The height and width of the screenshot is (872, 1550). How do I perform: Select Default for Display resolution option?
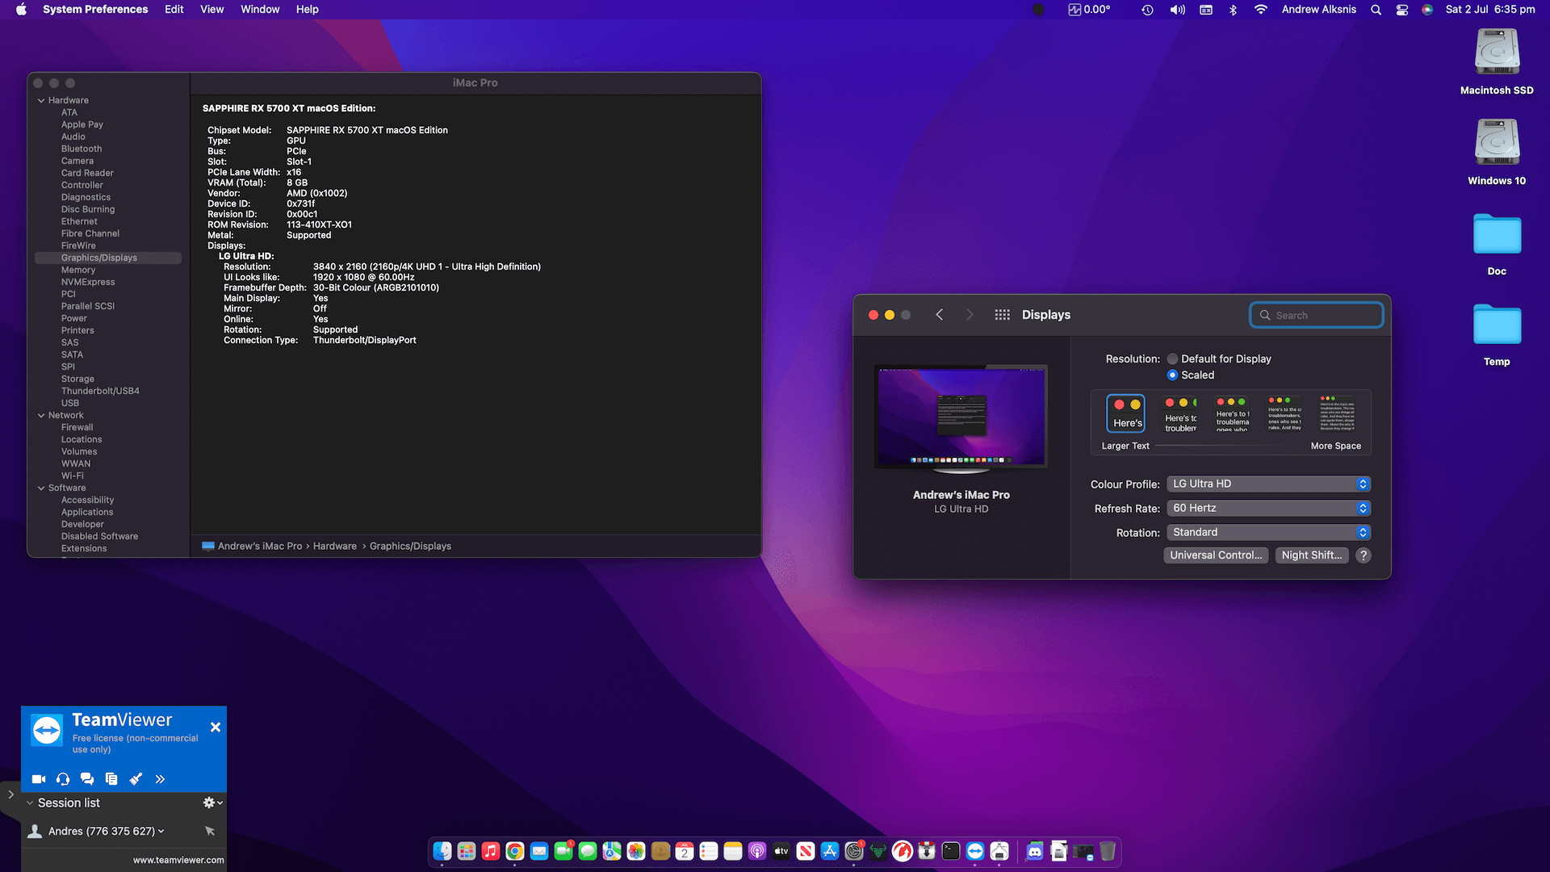tap(1172, 358)
